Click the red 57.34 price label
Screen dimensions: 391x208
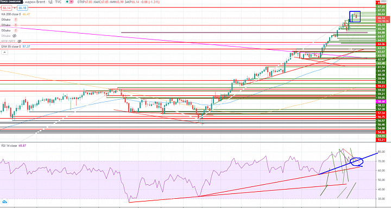pos(381,113)
